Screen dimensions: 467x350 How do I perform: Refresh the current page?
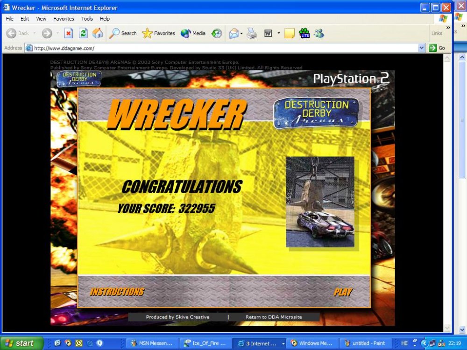(x=83, y=33)
